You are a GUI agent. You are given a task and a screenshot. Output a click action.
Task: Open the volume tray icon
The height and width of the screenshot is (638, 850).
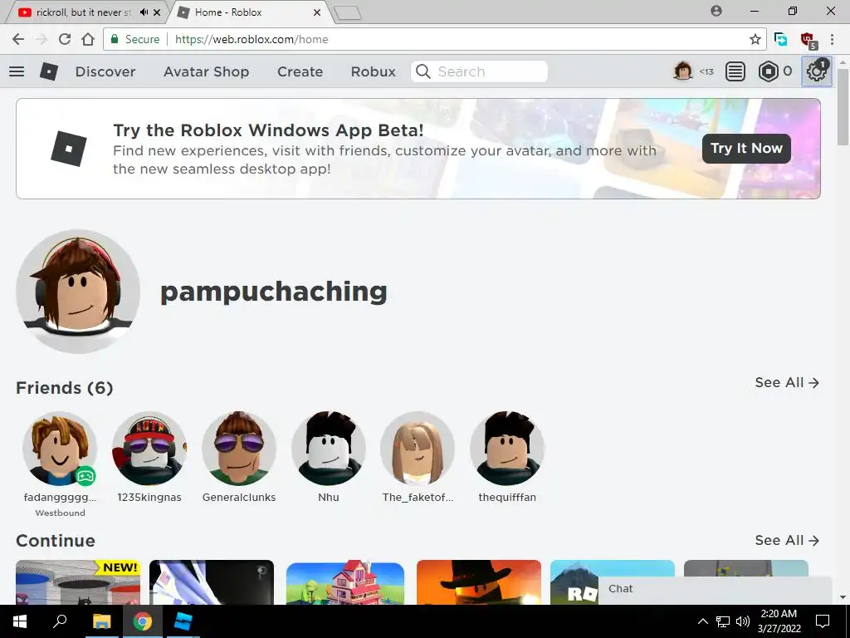(x=743, y=621)
